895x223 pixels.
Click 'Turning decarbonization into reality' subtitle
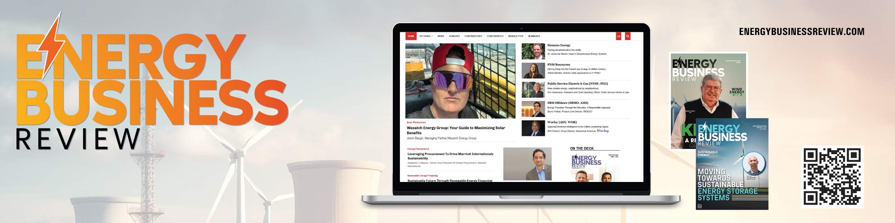pyautogui.click(x=564, y=50)
